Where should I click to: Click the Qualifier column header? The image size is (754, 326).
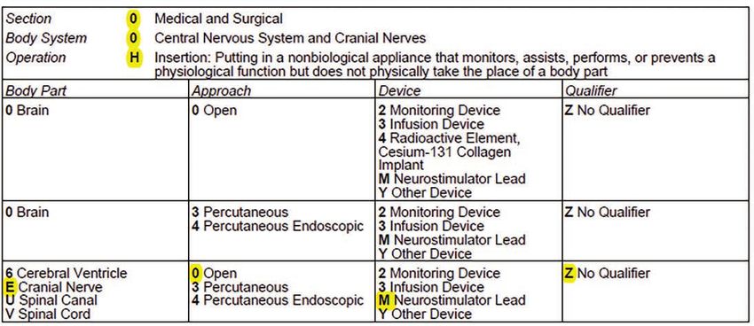coord(591,90)
